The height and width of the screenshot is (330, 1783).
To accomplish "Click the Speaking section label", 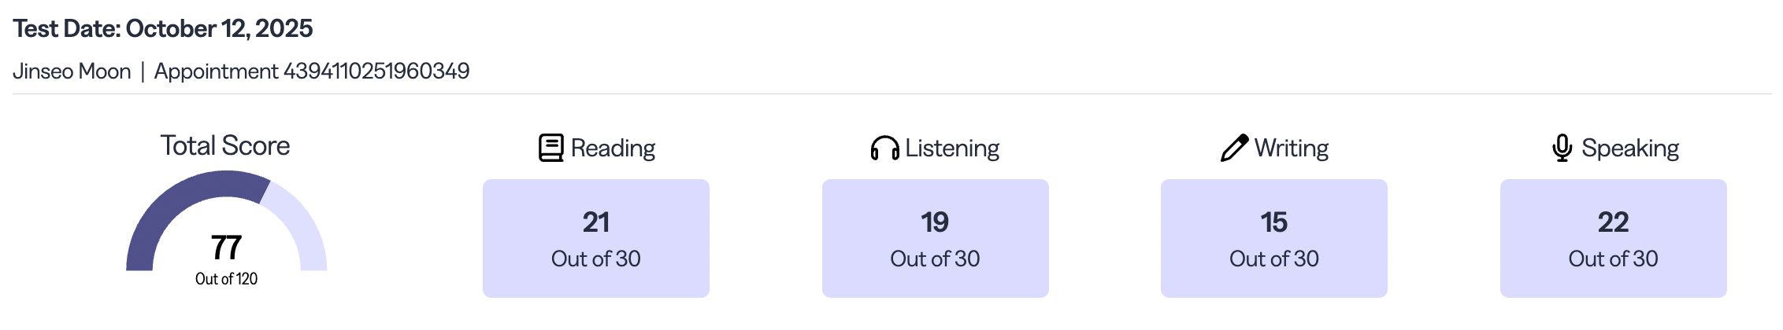I will (x=1630, y=148).
